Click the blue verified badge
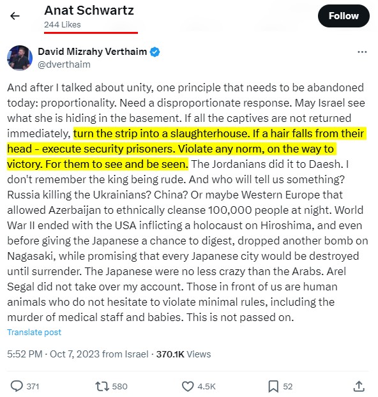The width and height of the screenshot is (378, 397). (x=155, y=52)
